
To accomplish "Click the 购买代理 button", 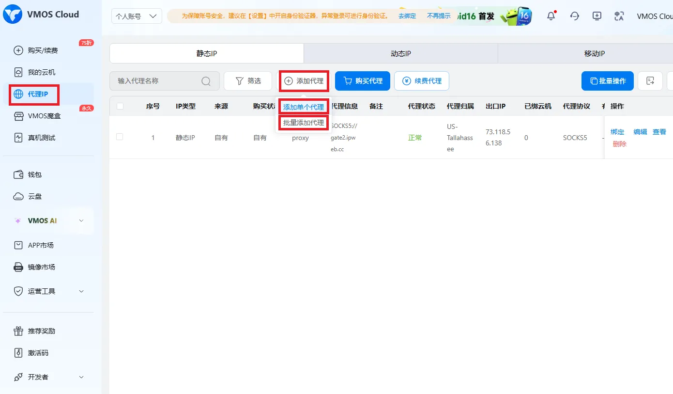I will pyautogui.click(x=362, y=81).
